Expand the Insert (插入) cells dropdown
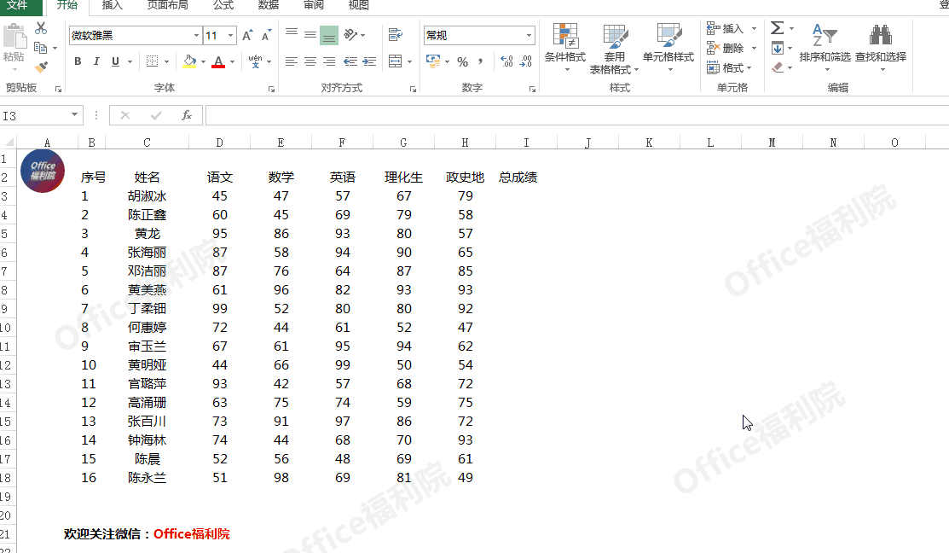Screen dimensions: 949x553 pyautogui.click(x=754, y=28)
